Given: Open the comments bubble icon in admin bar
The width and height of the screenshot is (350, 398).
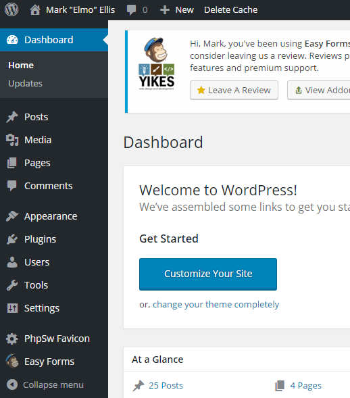Looking at the screenshot, I should [131, 10].
